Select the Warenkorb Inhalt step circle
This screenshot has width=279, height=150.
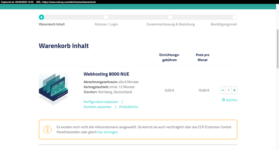click(x=41, y=17)
